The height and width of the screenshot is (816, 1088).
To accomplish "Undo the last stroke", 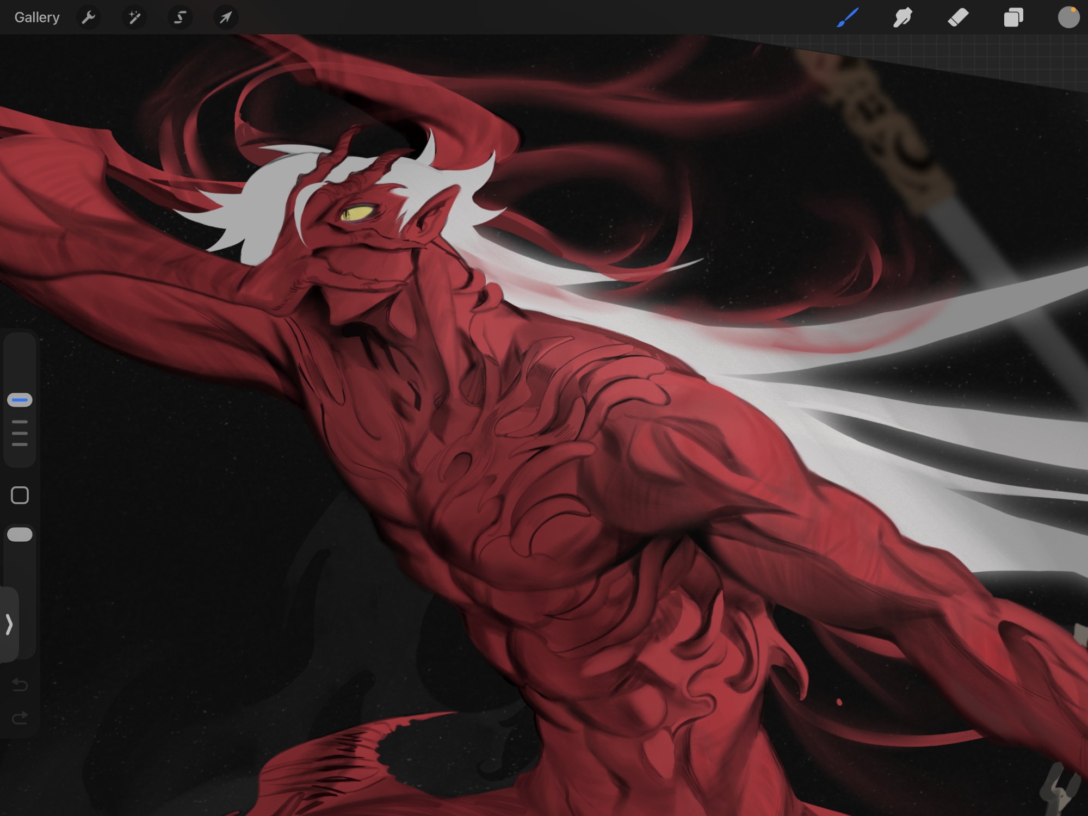I will 20,684.
